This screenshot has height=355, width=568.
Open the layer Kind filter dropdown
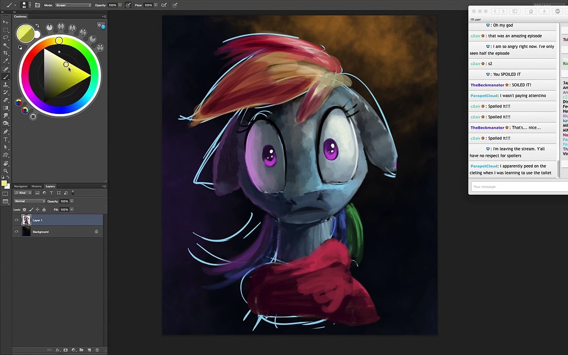23,193
